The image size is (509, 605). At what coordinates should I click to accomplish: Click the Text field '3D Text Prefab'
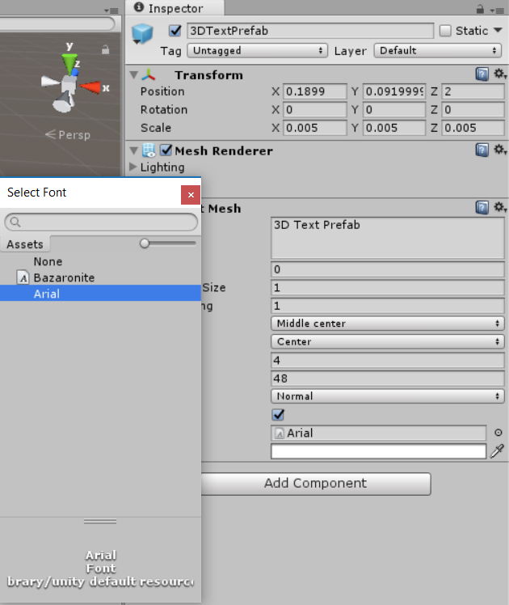388,238
